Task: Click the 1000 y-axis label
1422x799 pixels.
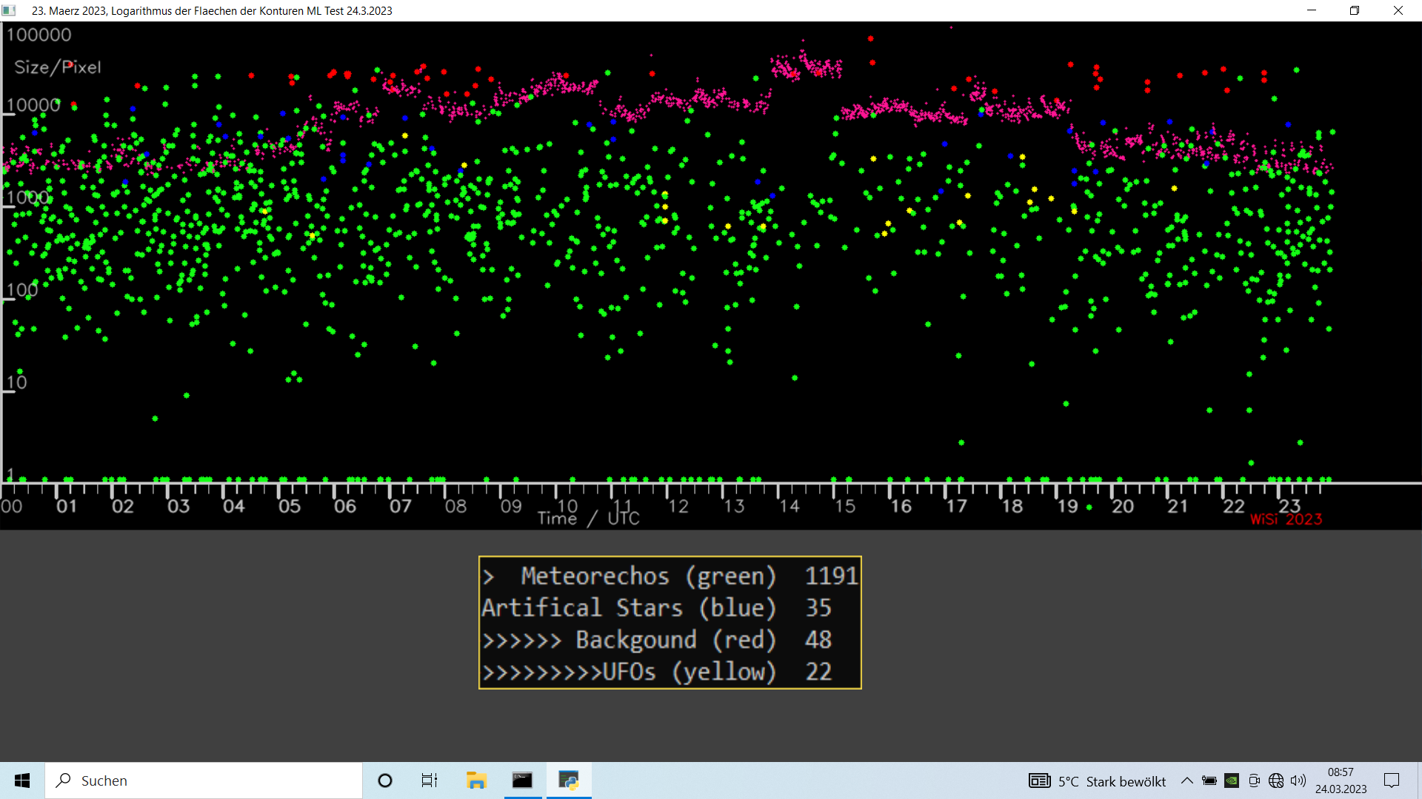Action: (28, 198)
